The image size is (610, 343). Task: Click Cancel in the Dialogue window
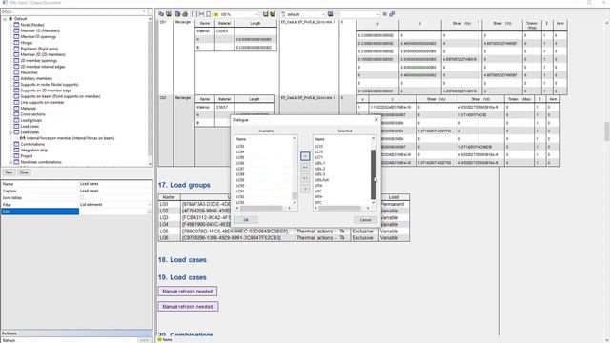[x=365, y=220]
